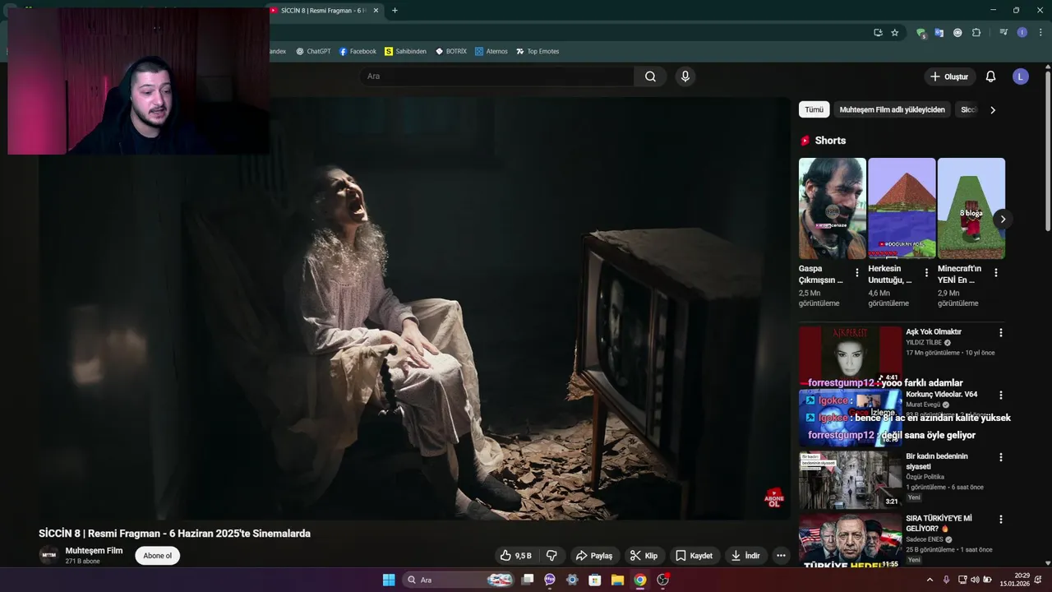Open Chrome extensions puzzle icon
Image resolution: width=1052 pixels, height=592 pixels.
pos(976,33)
